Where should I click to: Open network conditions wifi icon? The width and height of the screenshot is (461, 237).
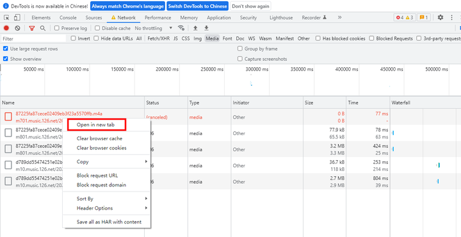181,28
